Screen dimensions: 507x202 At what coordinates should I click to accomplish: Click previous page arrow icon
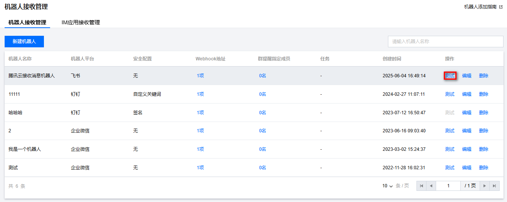431,186
